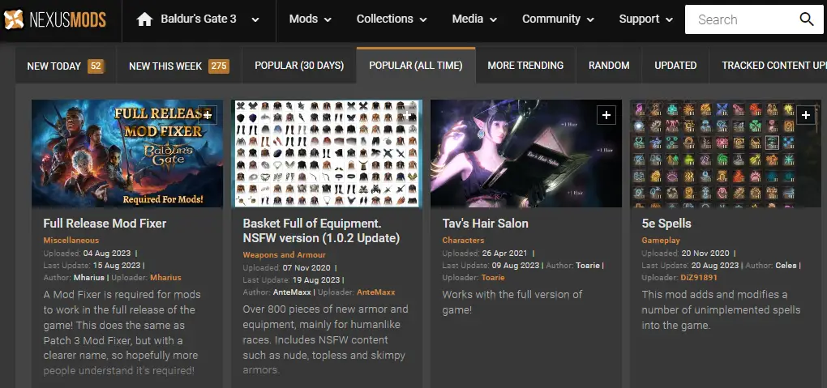Viewport: 827px width, 388px height.
Task: Open the Mods dropdown menu
Action: 310,19
